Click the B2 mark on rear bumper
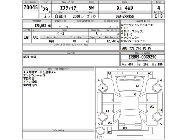The width and height of the screenshot is (187, 140). pyautogui.click(x=110, y=132)
